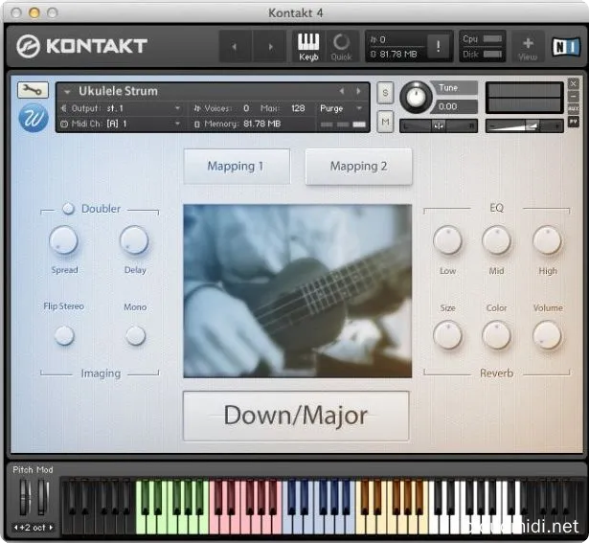Open the Ukulele Strum instrument name dropdown
589x543 pixels.
pyautogui.click(x=68, y=92)
